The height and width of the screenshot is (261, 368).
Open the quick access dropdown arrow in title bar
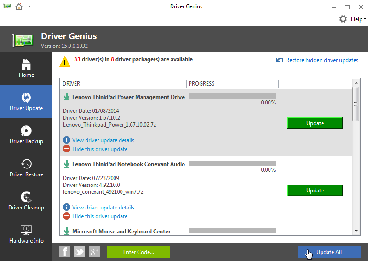click(x=29, y=6)
